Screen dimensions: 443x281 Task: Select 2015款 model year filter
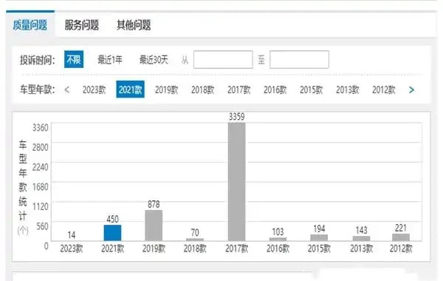pyautogui.click(x=311, y=90)
